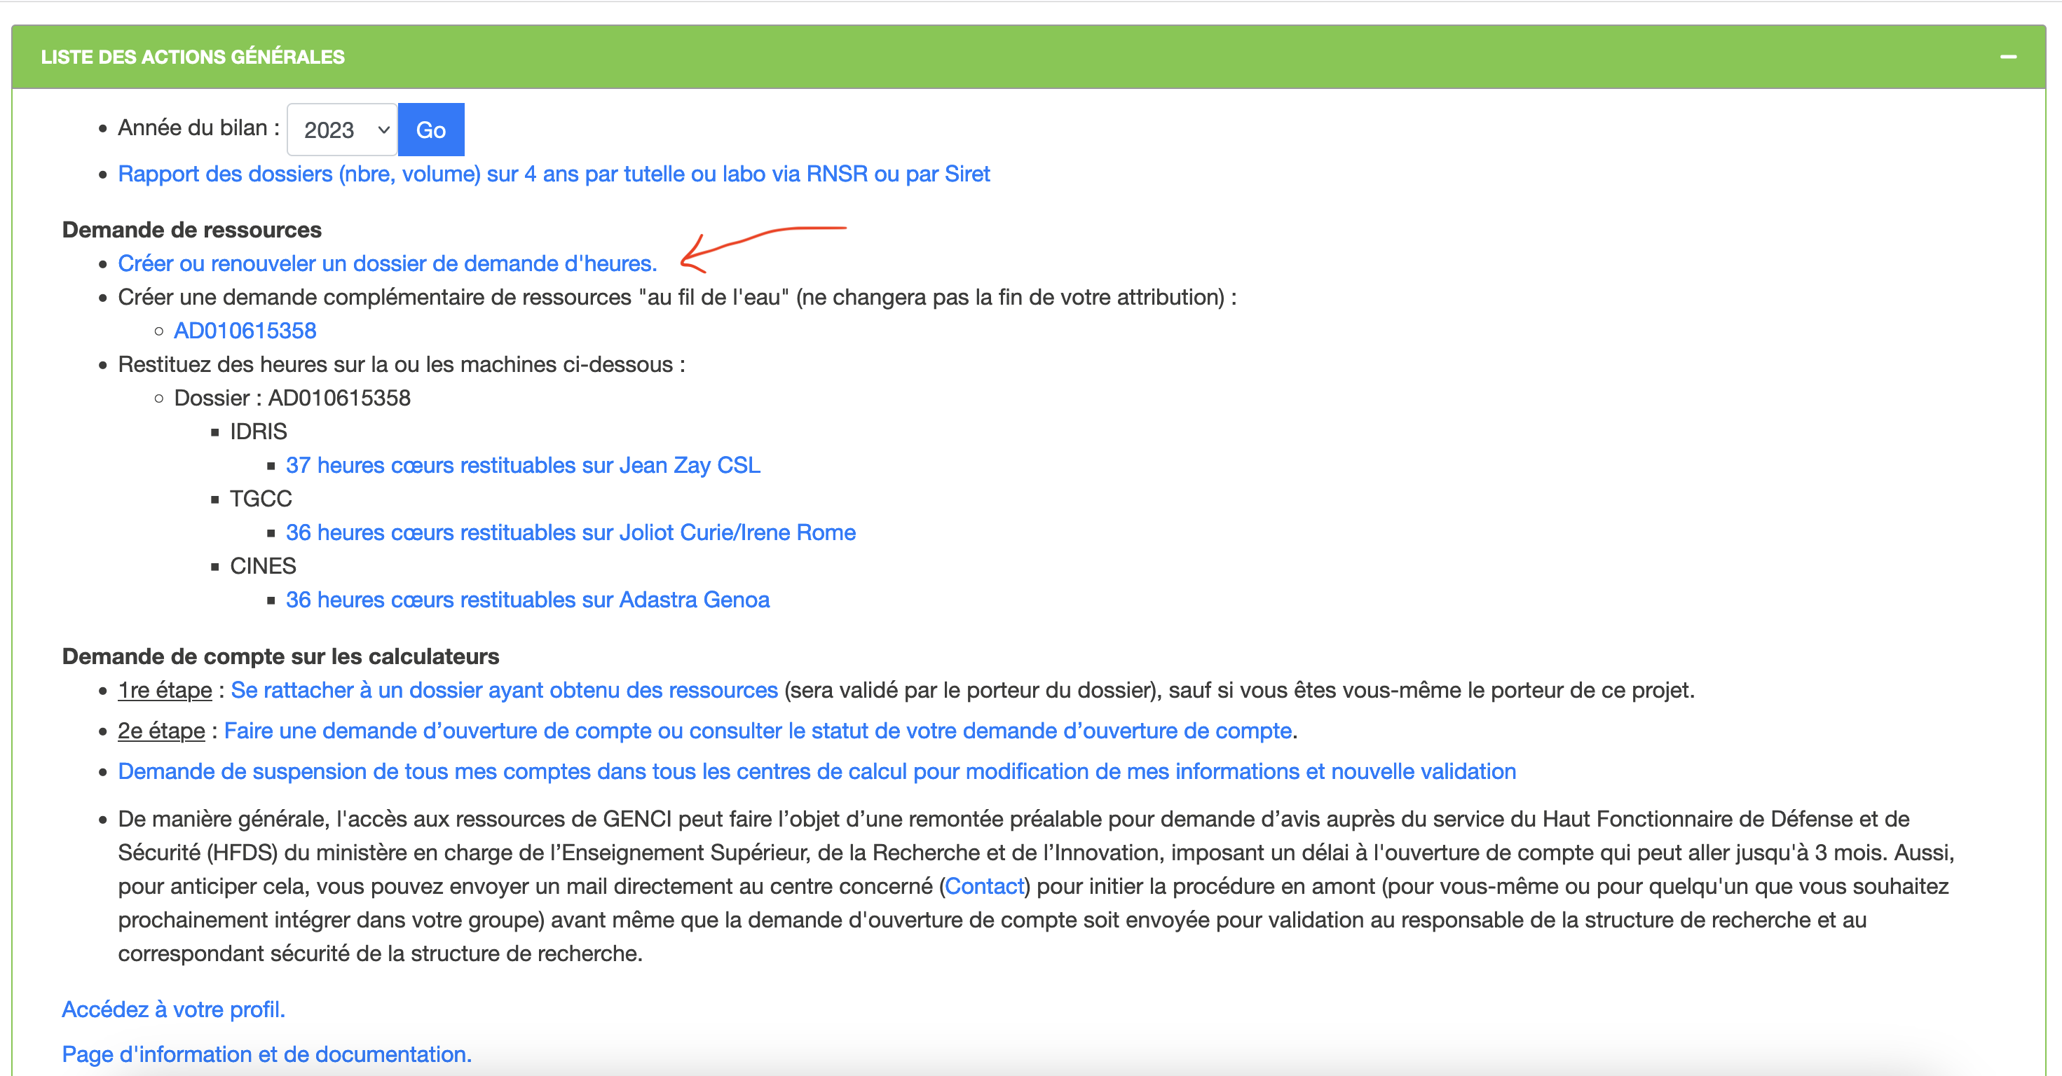Collapse the Liste des actions générales panel
Viewport: 2062px width, 1076px height.
click(2007, 57)
